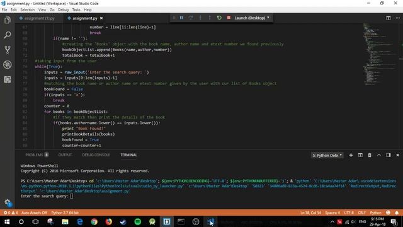Image resolution: width=403 pixels, height=227 pixels.
Task: Click 'for books in bookObjectList:' code line
Action: coord(76,112)
